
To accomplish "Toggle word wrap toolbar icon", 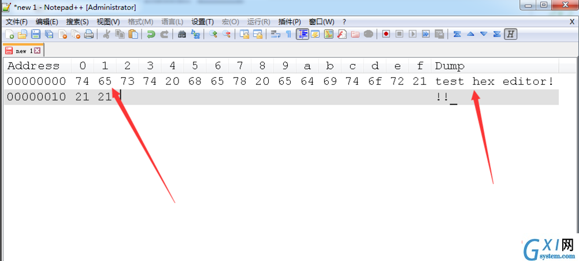I will click(x=276, y=34).
